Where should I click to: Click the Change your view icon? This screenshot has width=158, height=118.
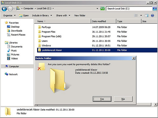tap(136, 15)
